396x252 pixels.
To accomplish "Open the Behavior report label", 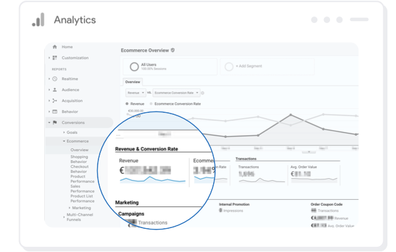I will point(70,111).
